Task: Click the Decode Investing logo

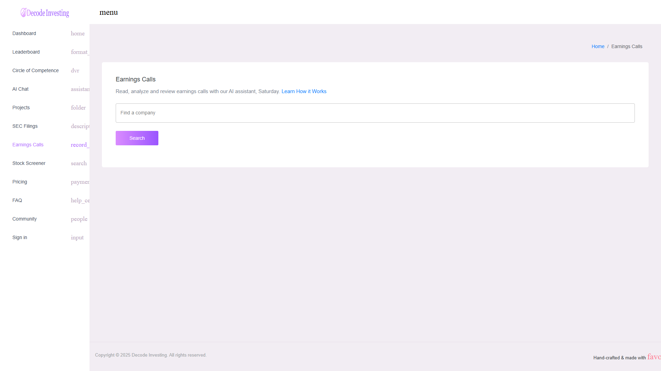Action: (45, 13)
